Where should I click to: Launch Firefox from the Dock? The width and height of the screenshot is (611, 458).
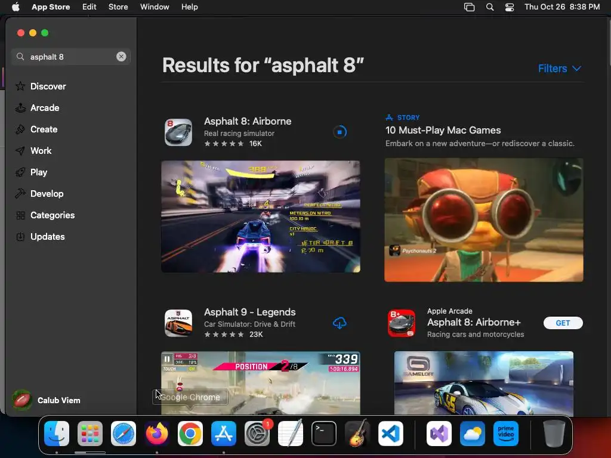(x=157, y=434)
